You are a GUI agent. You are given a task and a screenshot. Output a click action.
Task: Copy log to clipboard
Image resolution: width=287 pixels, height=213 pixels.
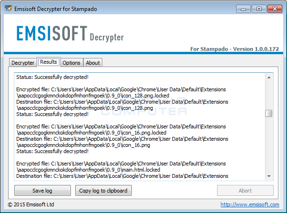click(x=103, y=191)
